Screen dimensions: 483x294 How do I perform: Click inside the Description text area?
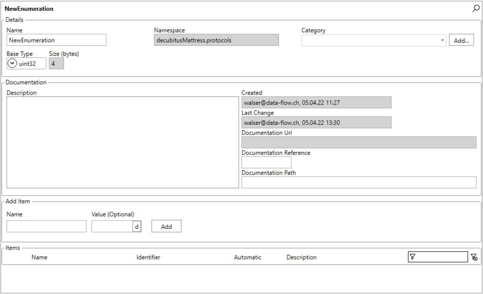[123, 142]
